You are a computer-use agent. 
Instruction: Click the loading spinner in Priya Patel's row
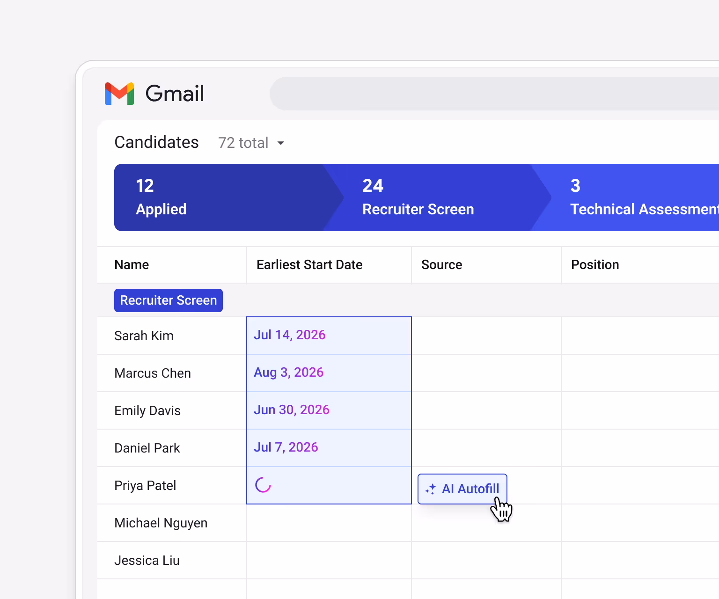263,485
